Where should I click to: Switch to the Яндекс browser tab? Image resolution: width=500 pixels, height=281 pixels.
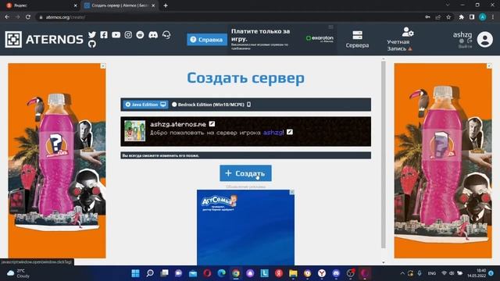point(41,5)
